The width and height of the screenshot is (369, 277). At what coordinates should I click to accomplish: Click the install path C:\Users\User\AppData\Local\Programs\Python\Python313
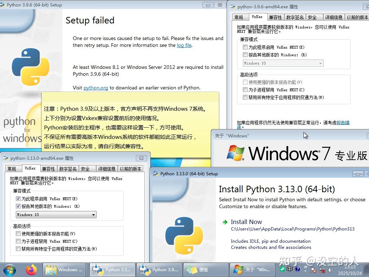tap(293, 229)
